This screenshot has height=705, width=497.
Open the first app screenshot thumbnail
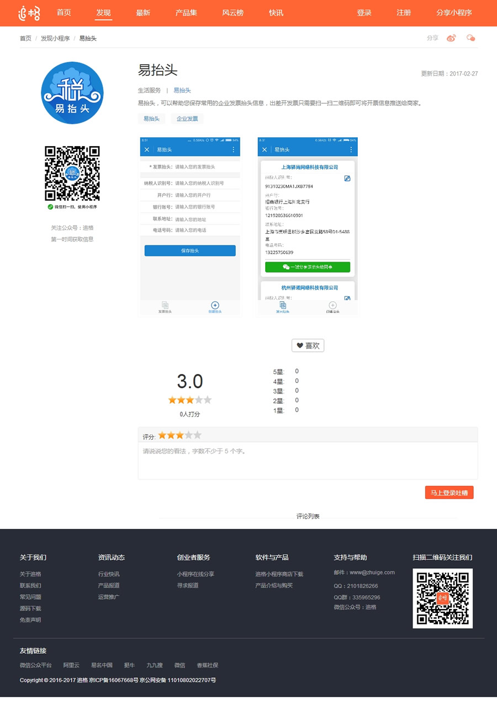pyautogui.click(x=191, y=226)
